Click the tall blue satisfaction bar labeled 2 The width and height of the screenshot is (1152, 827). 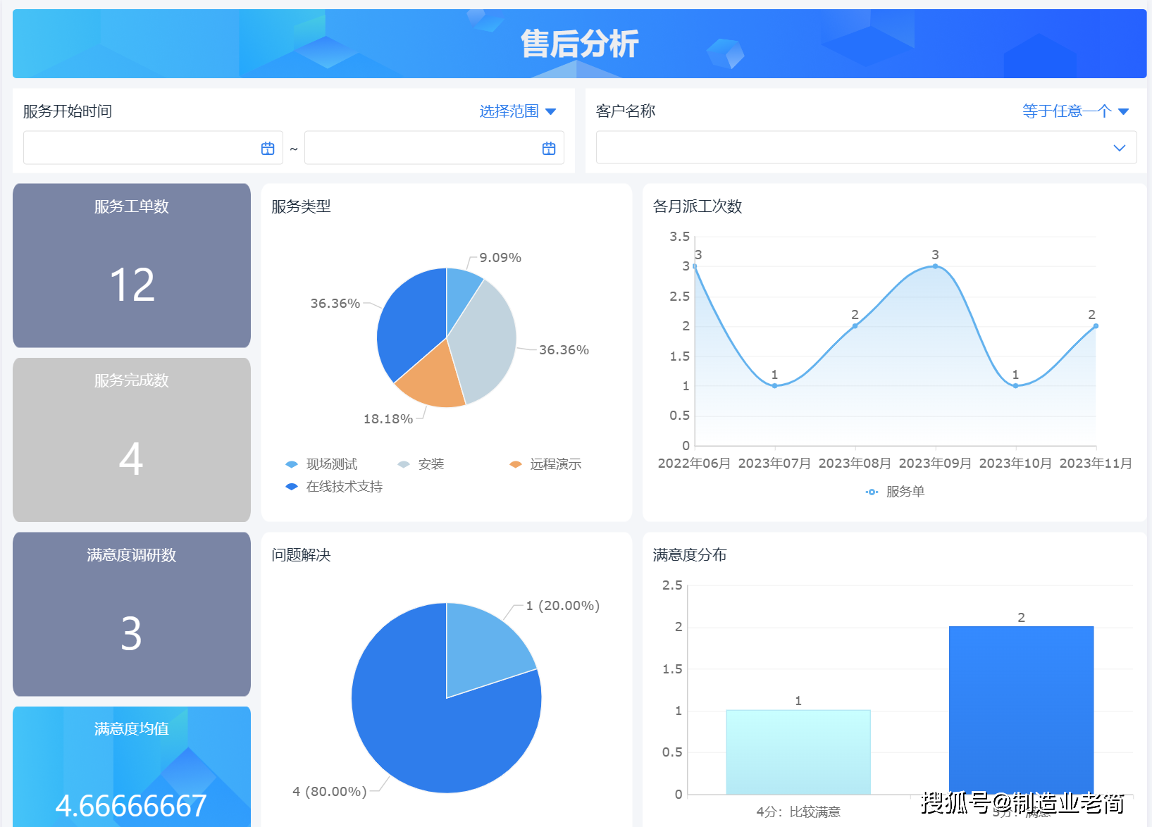pyautogui.click(x=1021, y=710)
